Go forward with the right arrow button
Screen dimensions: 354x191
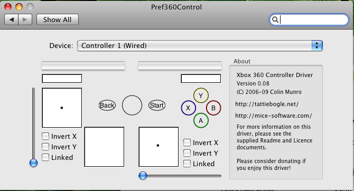(25, 20)
